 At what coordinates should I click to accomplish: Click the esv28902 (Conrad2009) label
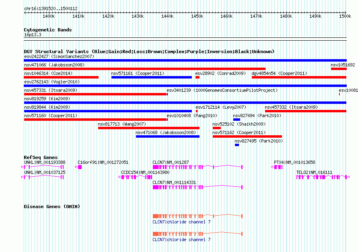[220, 73]
